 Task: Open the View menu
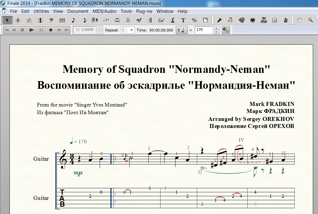(58, 11)
